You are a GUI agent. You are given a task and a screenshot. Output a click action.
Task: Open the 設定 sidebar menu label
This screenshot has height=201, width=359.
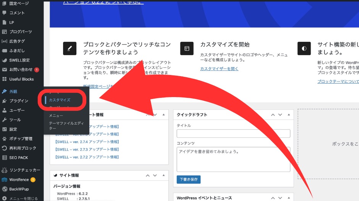(13, 129)
